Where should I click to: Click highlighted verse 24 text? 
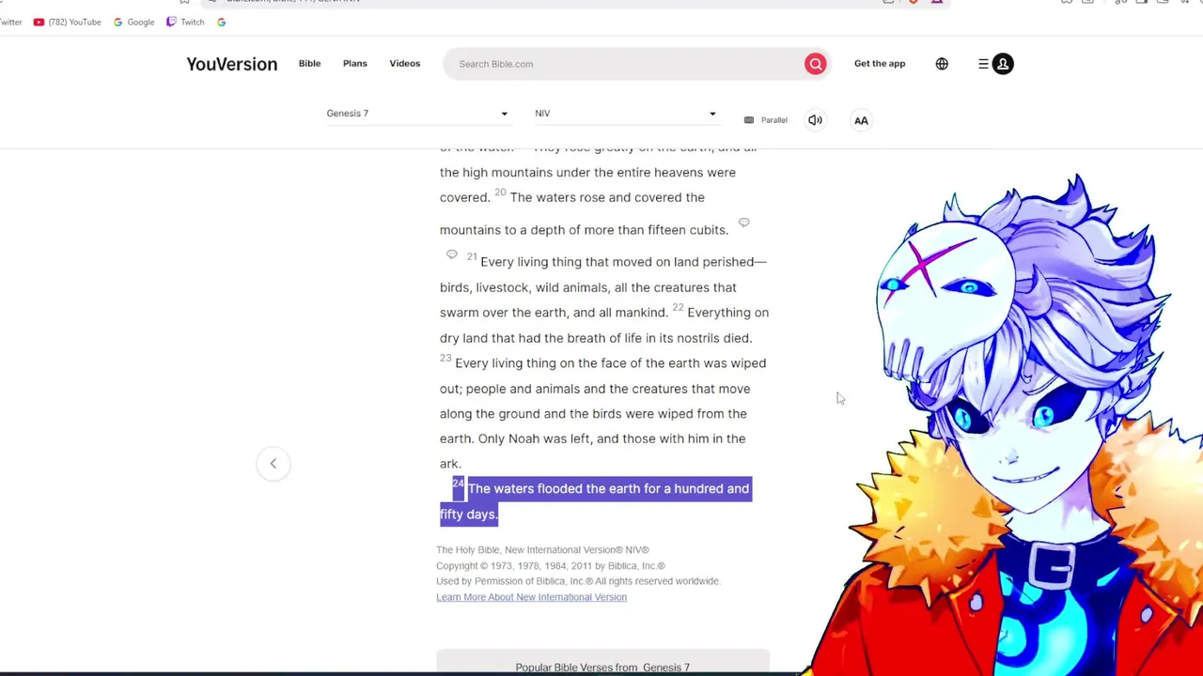pos(595,501)
